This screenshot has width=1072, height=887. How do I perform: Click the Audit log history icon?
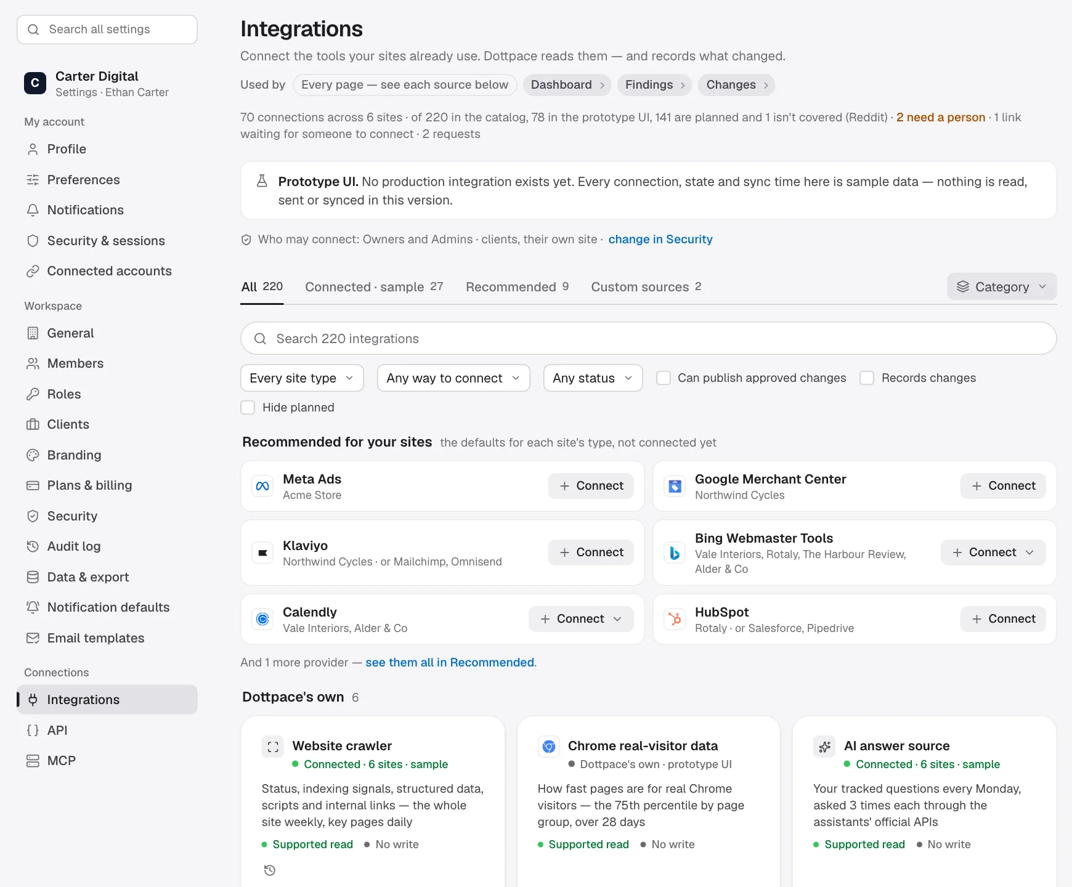pos(33,546)
